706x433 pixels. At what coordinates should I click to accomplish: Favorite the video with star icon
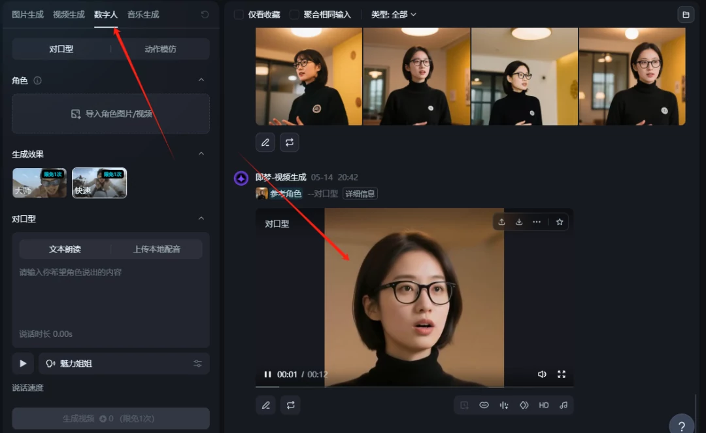(560, 222)
